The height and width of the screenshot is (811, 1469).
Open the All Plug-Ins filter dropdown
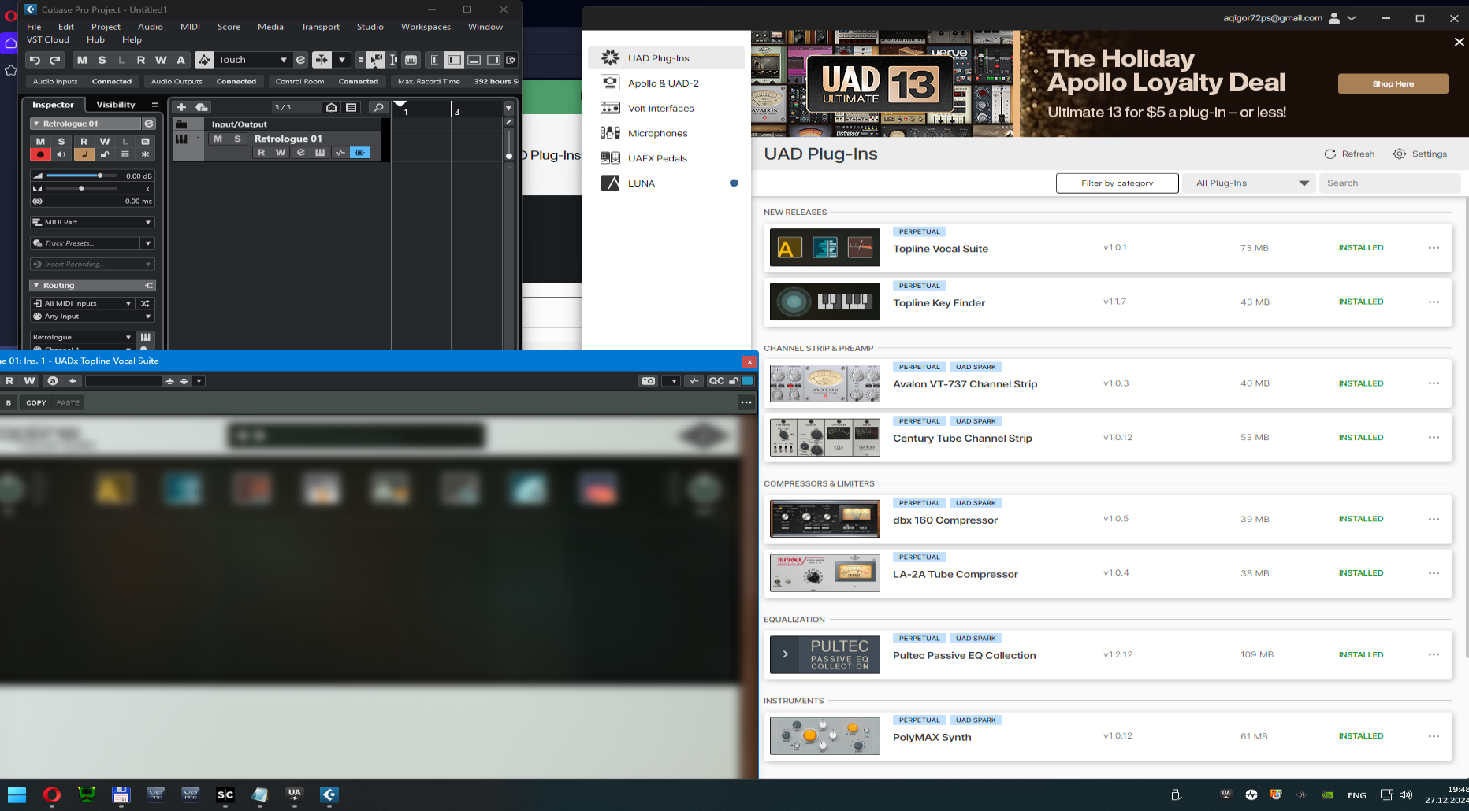tap(1250, 183)
